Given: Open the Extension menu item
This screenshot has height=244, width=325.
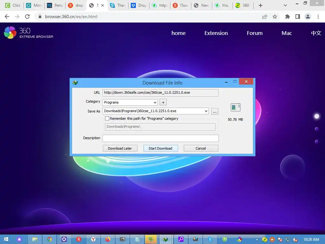Looking at the screenshot, I should pyautogui.click(x=216, y=33).
